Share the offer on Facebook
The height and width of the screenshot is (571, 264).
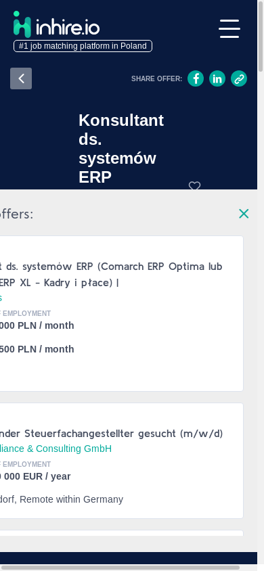click(x=196, y=78)
